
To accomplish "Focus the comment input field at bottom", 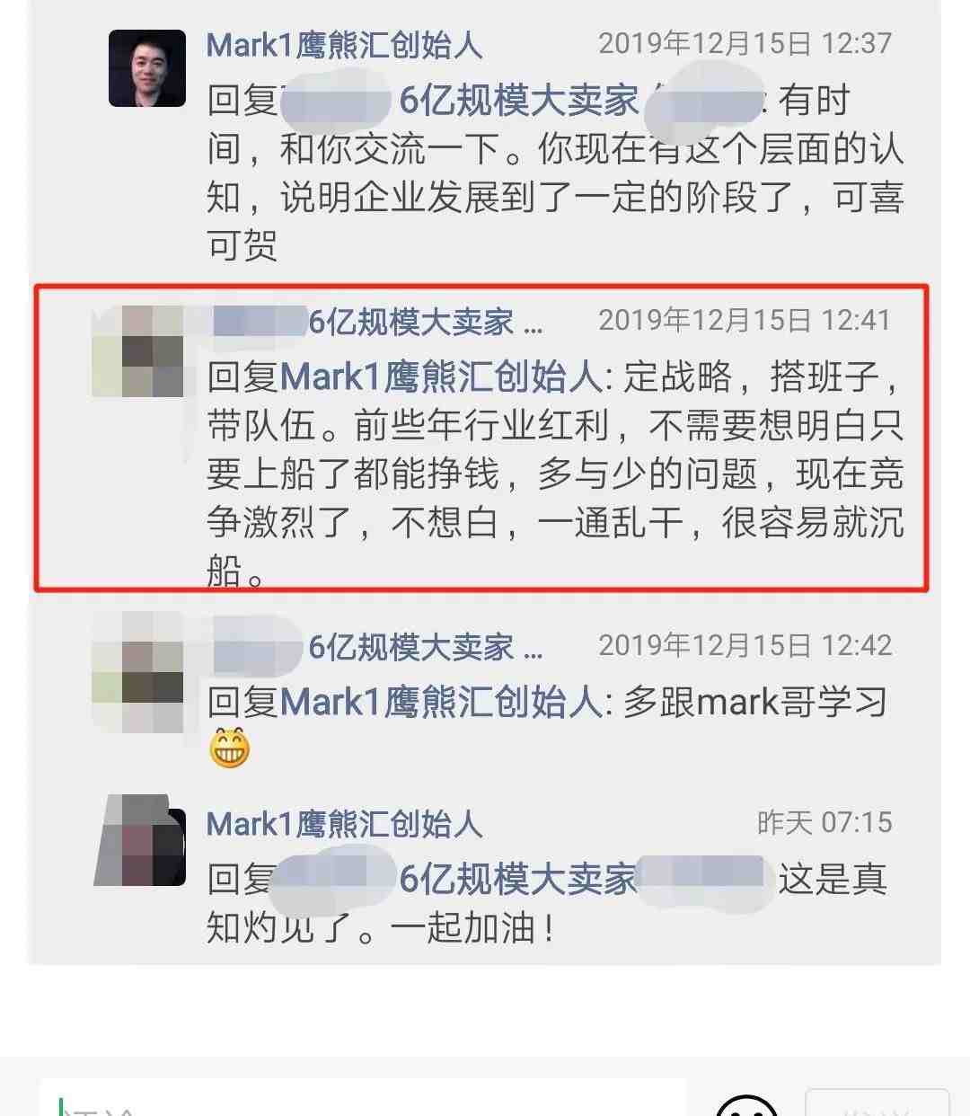I will 364,1101.
